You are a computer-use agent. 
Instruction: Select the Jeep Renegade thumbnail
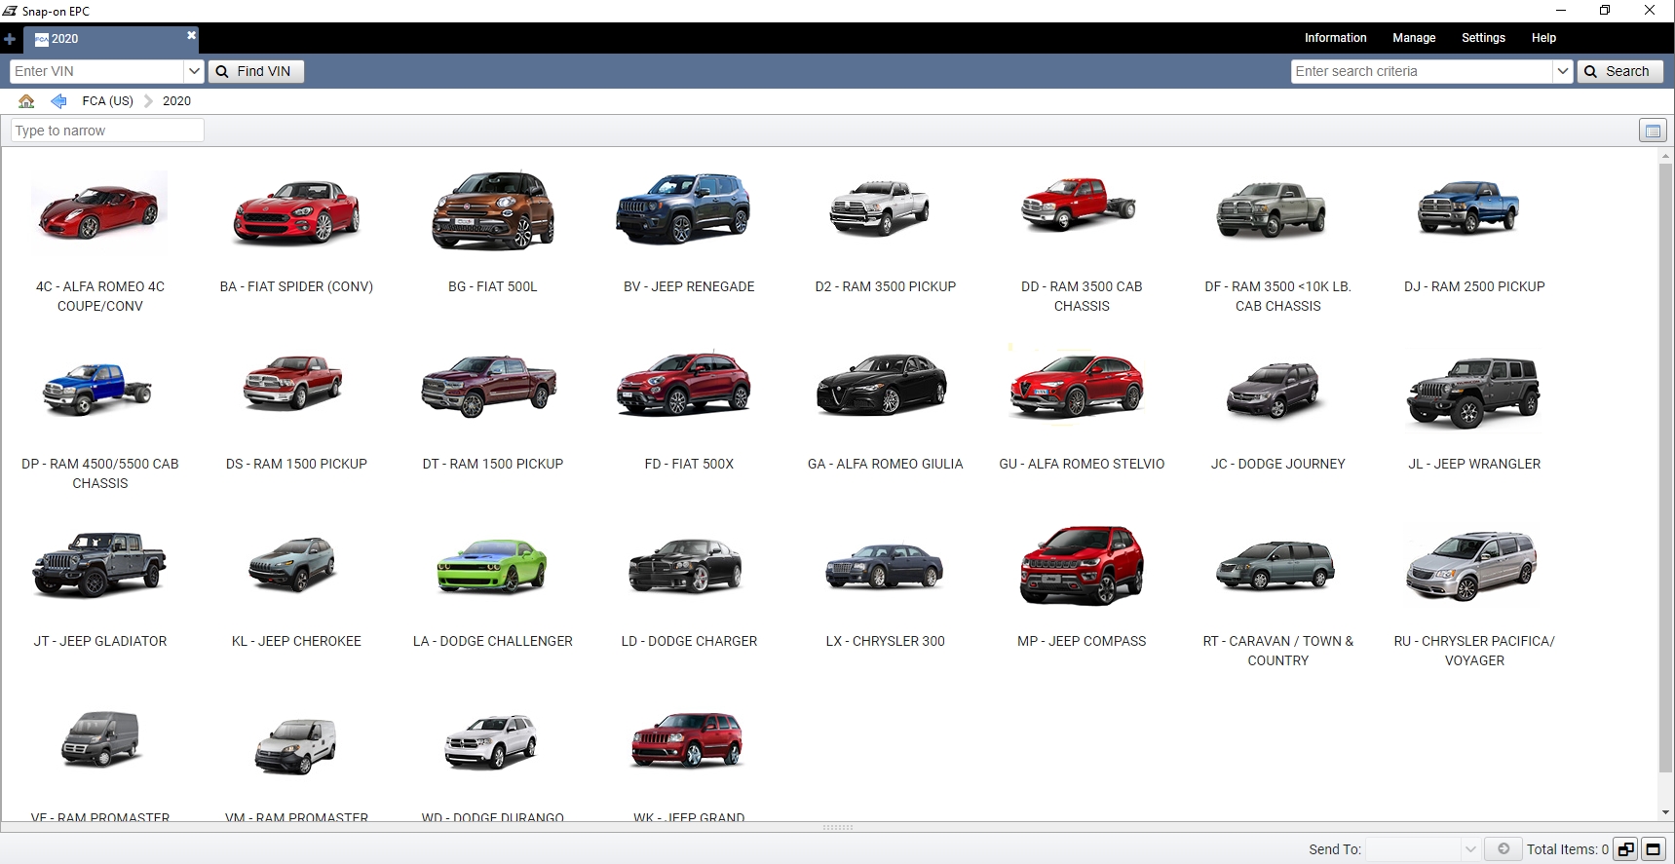pyautogui.click(x=684, y=207)
